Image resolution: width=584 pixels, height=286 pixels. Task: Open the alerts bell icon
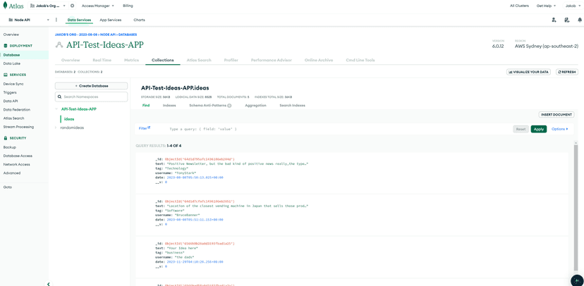pos(580,20)
